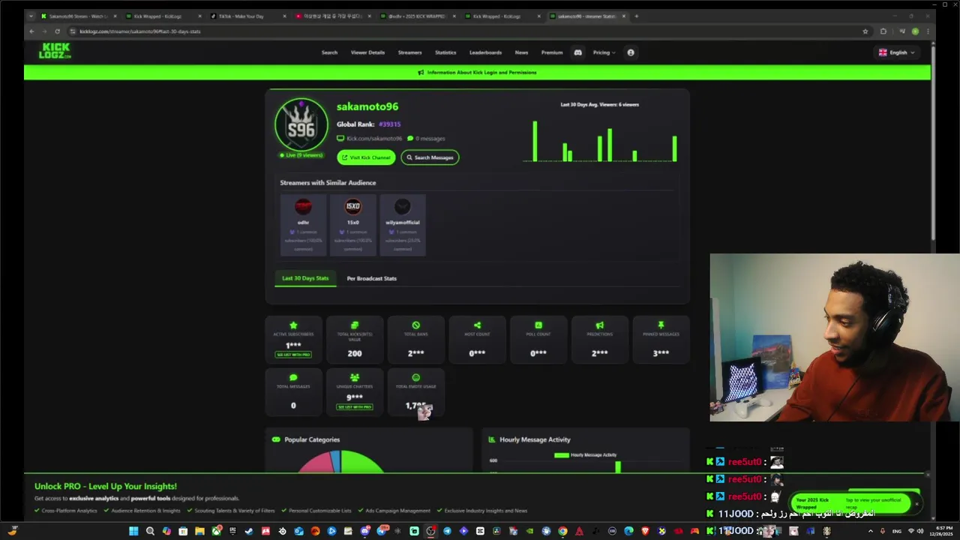Click the Active Subscribers star icon
The height and width of the screenshot is (540, 960).
tap(293, 325)
